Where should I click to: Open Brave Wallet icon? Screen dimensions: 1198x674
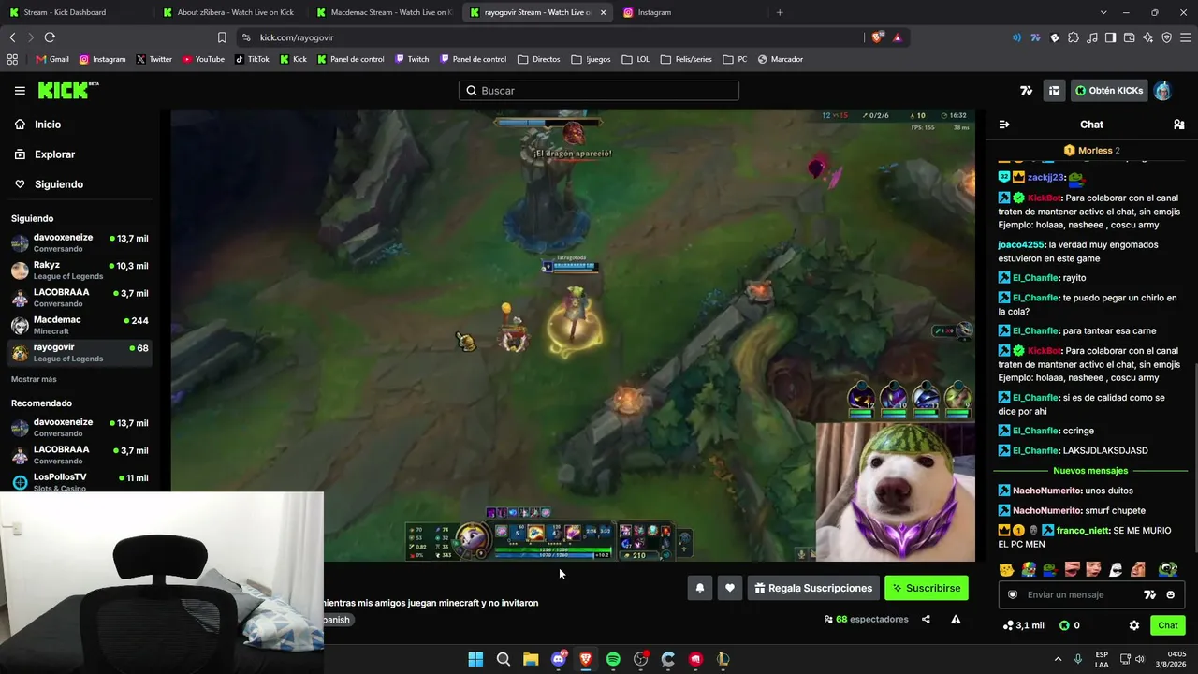tap(1130, 37)
